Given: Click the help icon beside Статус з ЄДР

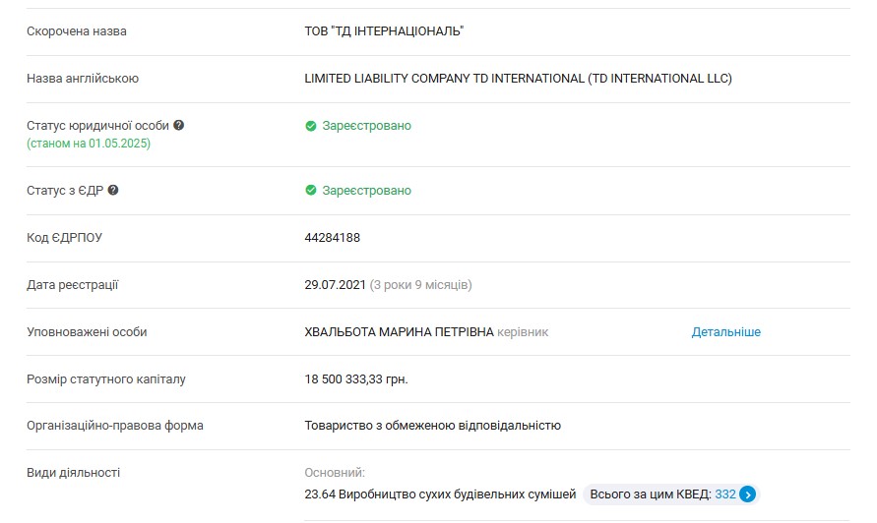Looking at the screenshot, I should (x=113, y=190).
